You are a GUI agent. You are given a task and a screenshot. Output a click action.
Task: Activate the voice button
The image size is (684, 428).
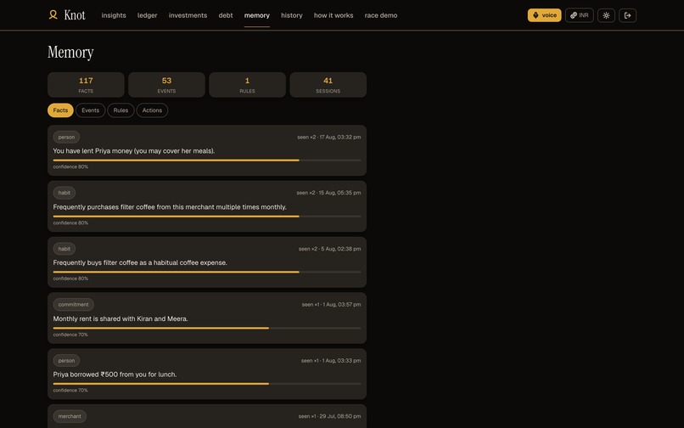(x=545, y=15)
